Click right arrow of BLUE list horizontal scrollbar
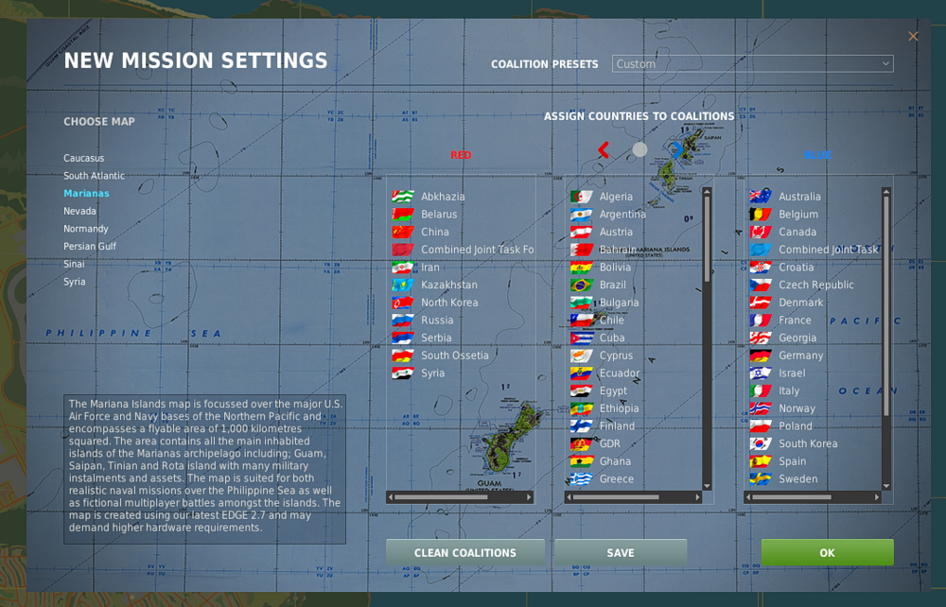Screen dimensions: 946x607 877,497
